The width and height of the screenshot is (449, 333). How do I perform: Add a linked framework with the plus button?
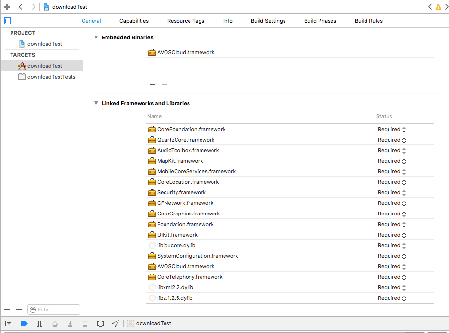click(153, 309)
